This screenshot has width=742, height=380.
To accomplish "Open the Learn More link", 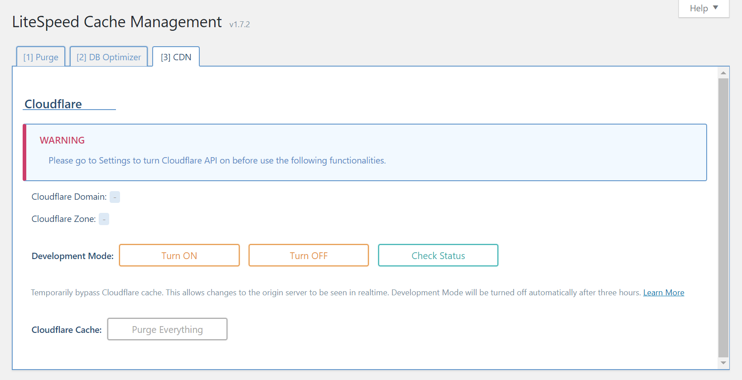I will [664, 293].
